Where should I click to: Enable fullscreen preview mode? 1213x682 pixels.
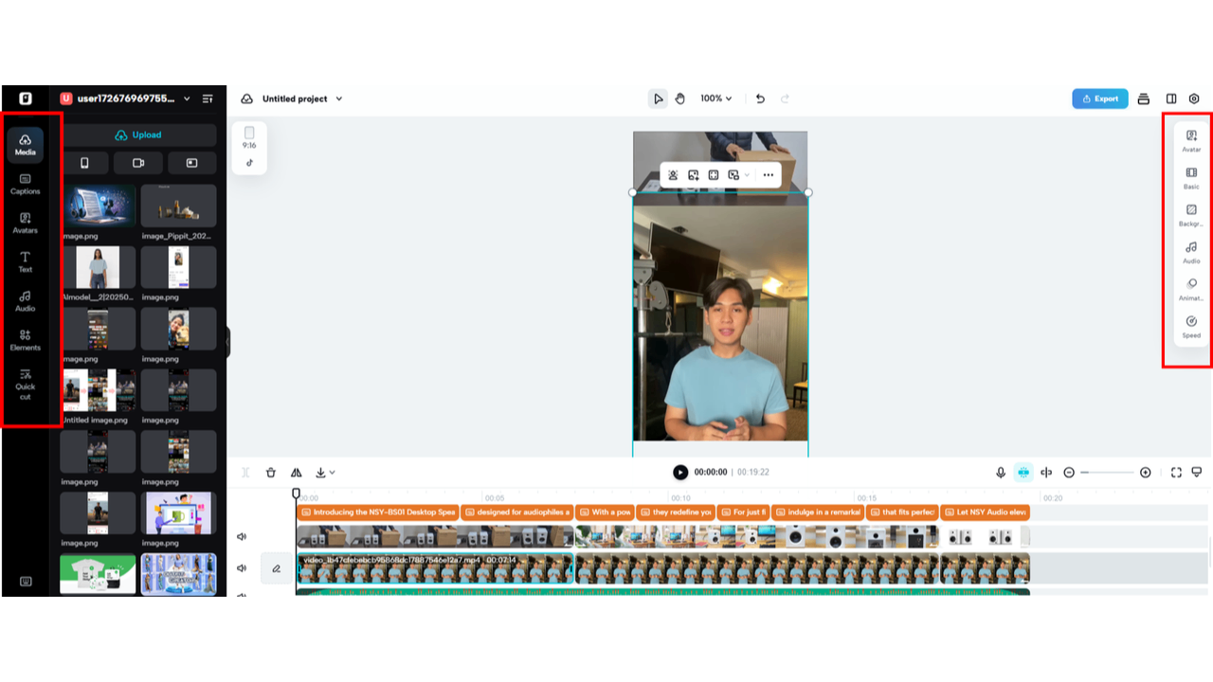point(1176,471)
